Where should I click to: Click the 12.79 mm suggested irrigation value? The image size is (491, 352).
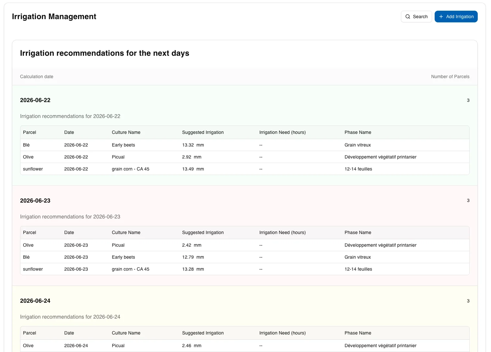point(193,257)
